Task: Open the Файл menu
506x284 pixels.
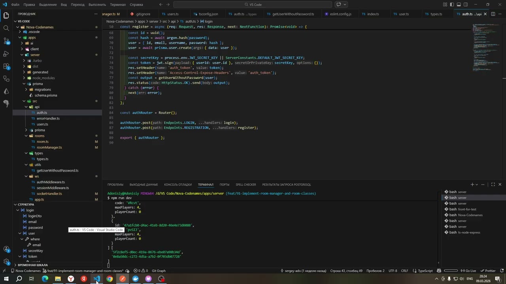Action: click(15, 4)
